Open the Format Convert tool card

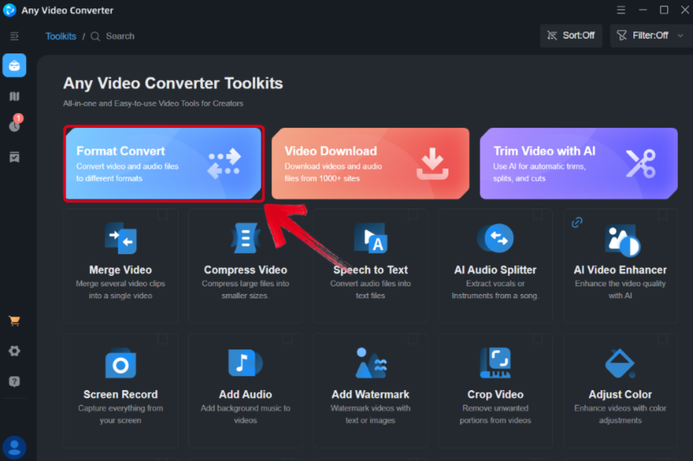pos(163,163)
